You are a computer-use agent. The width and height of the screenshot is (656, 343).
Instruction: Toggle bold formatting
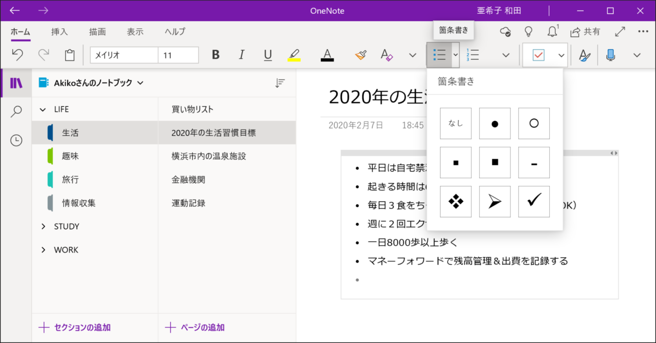216,55
